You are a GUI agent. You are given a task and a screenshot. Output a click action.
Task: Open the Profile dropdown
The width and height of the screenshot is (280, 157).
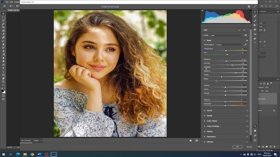pyautogui.click(x=226, y=35)
